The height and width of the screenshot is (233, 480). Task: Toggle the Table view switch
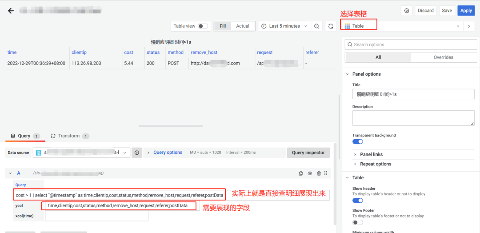pos(203,26)
